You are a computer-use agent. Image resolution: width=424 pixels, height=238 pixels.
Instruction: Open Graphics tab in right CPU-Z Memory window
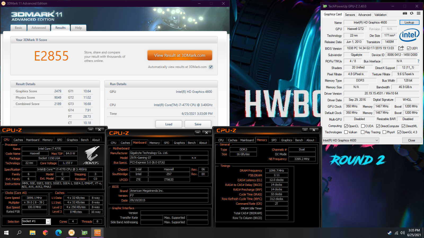[287, 140]
